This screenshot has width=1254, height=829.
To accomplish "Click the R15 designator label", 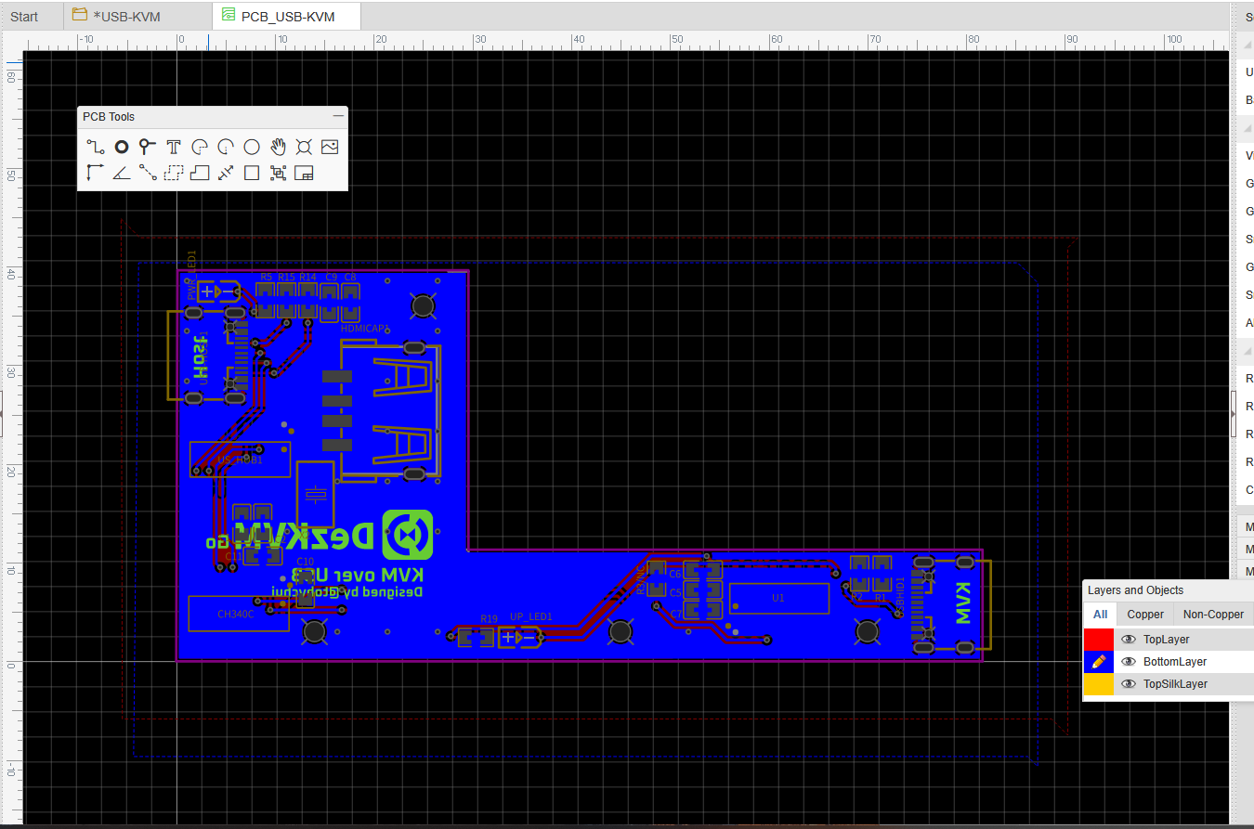I will click(286, 277).
